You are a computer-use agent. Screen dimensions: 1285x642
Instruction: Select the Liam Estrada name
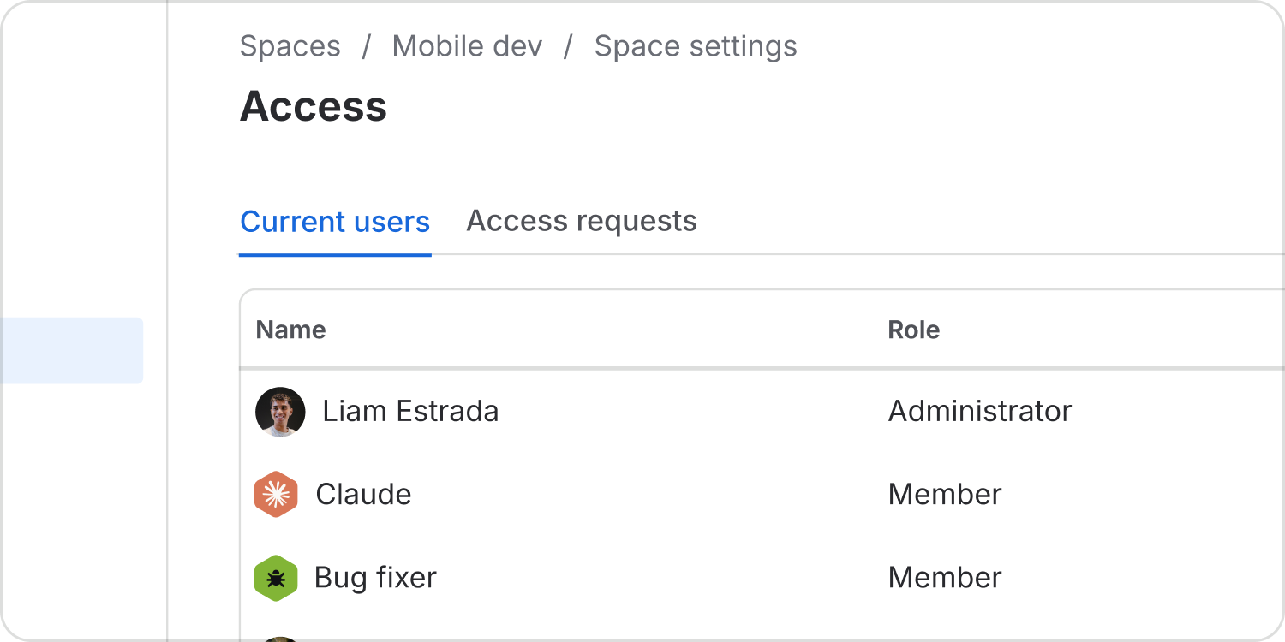[x=410, y=412]
